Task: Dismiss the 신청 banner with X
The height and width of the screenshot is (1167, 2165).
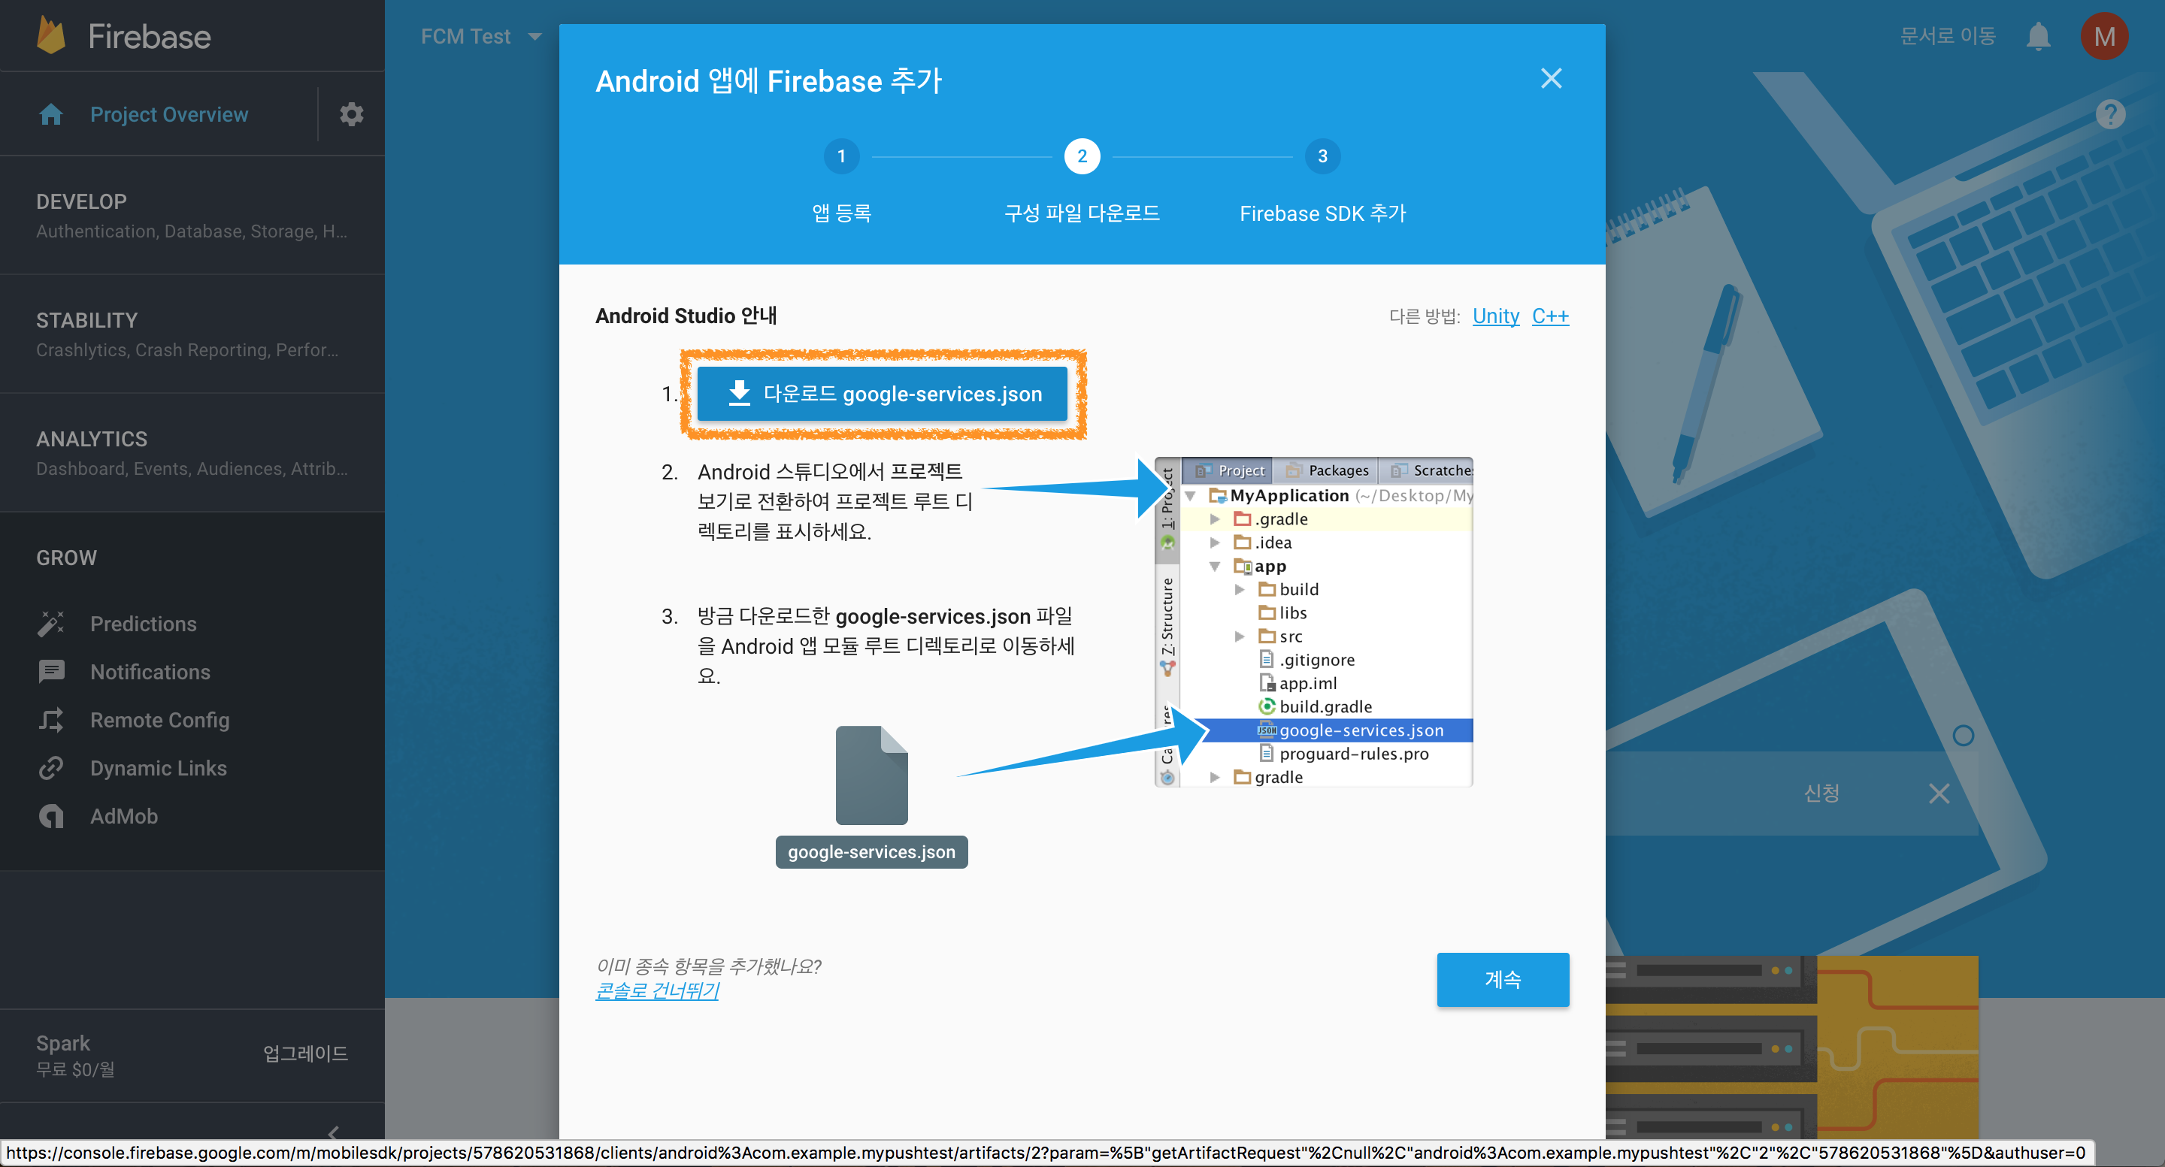Action: coord(1939,793)
